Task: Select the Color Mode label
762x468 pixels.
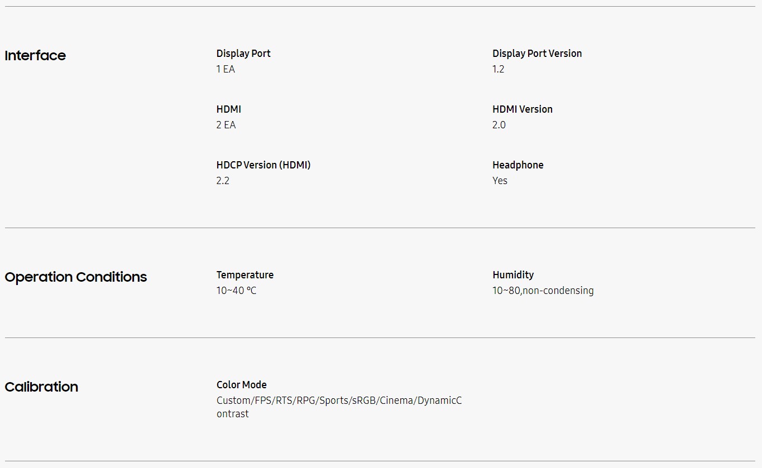Action: click(242, 385)
